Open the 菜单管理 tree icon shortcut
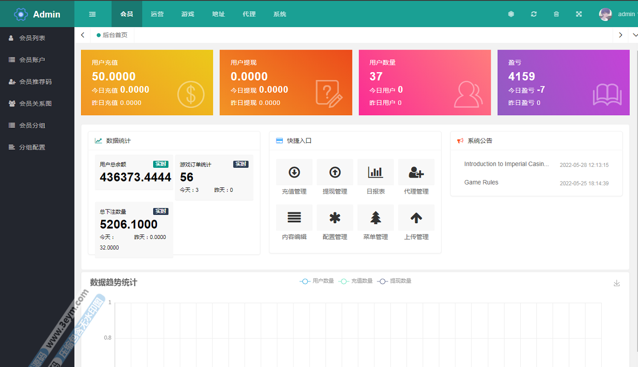The width and height of the screenshot is (638, 367). 375,218
